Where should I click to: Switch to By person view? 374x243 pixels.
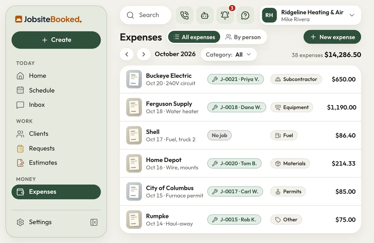coord(243,37)
